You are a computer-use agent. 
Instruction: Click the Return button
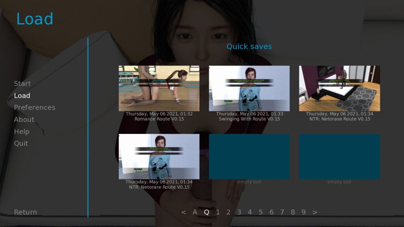[x=25, y=212]
